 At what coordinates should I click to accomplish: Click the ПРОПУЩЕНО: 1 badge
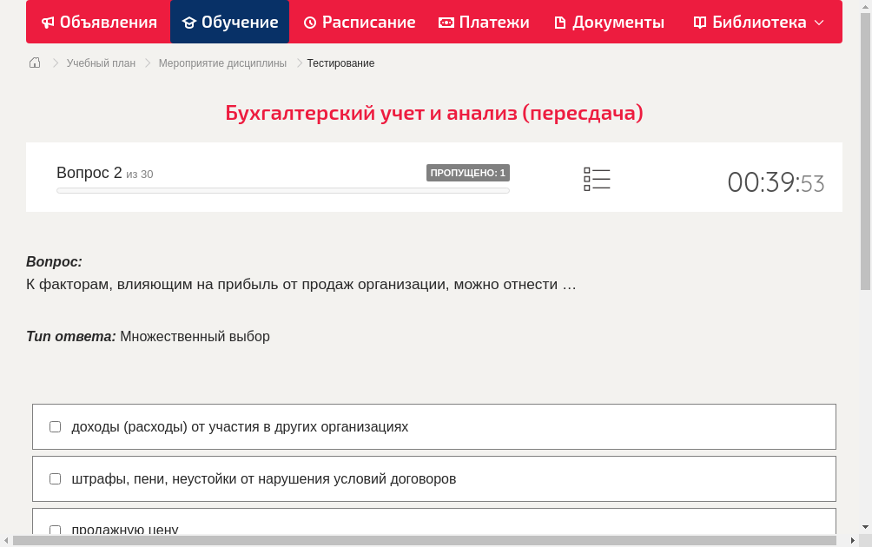click(467, 172)
